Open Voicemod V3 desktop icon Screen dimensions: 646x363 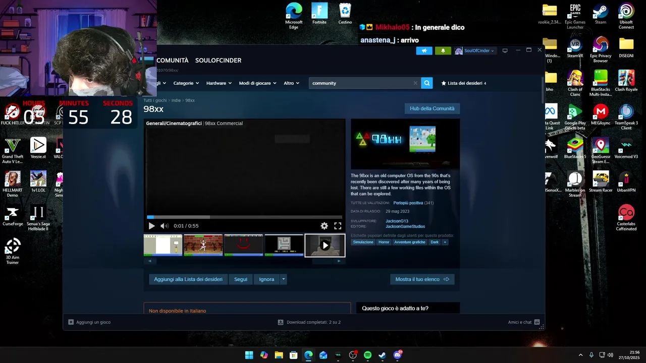pos(626,149)
